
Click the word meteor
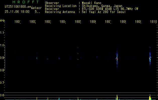click(36, 8)
